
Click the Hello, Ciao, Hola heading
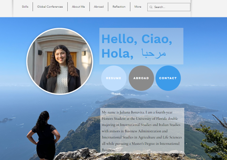137,46
